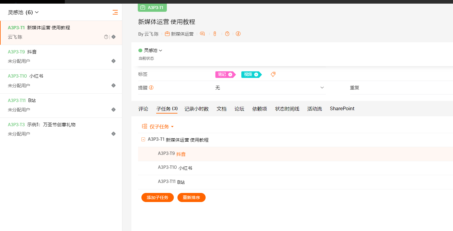Open the 灵感池 current status dropdown

point(150,50)
